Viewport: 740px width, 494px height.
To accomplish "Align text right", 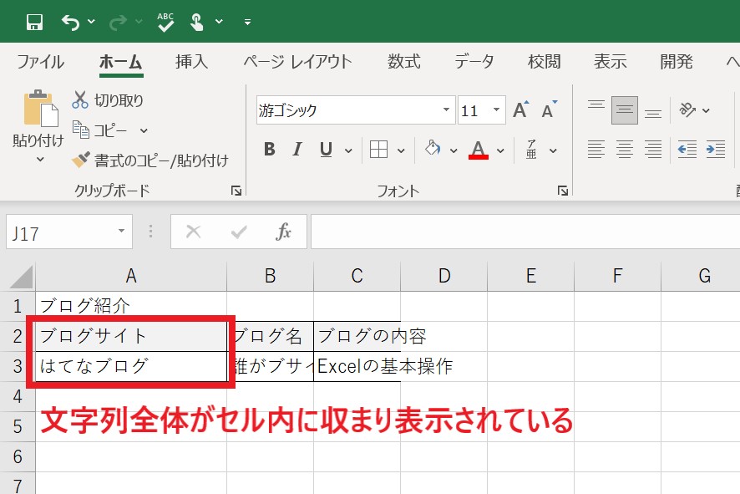I will click(x=653, y=150).
